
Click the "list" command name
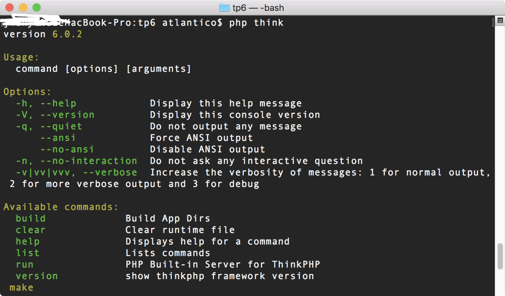[28, 253]
